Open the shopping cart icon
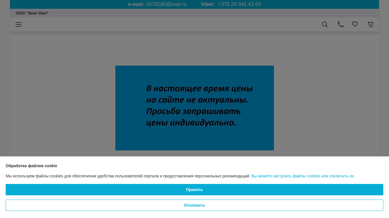 [x=370, y=24]
